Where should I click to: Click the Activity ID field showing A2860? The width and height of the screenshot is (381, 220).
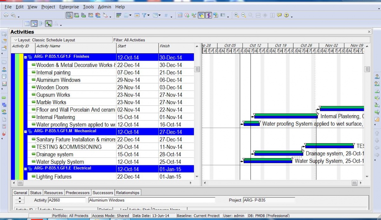[x=67, y=200]
